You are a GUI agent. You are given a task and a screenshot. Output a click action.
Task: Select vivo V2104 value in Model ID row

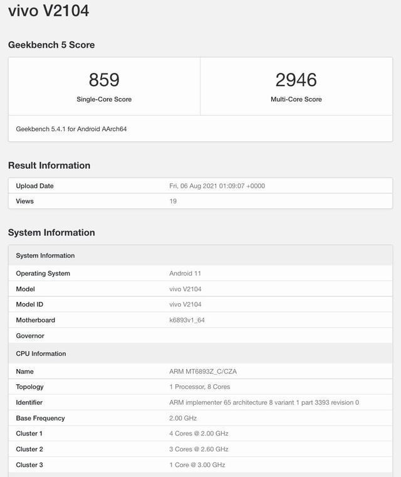[x=185, y=304]
